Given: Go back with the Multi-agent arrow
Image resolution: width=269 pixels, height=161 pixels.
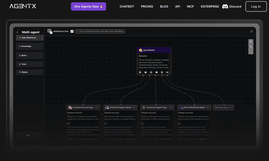Looking at the screenshot, I should click(x=17, y=32).
